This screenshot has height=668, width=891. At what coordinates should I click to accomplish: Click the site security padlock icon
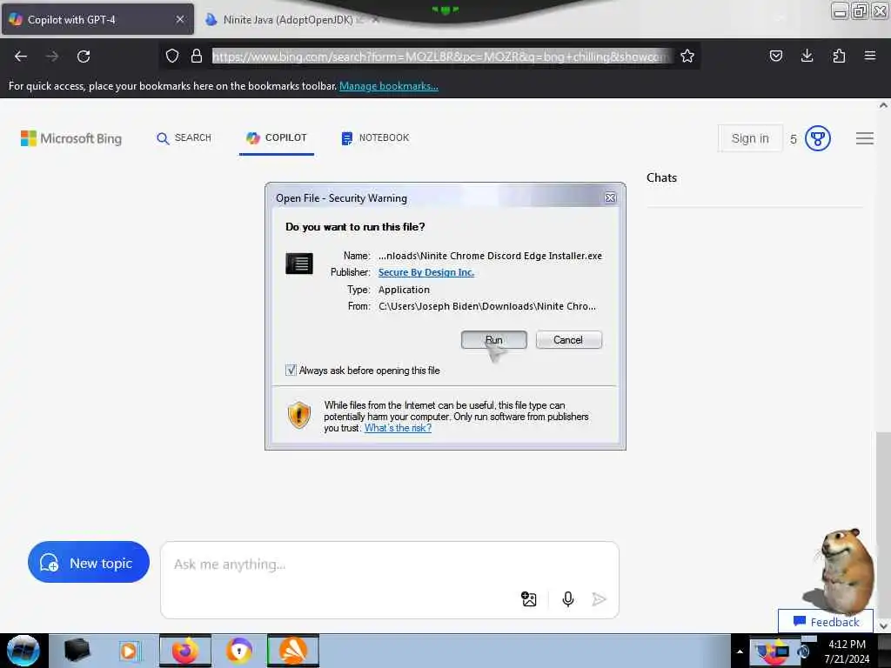point(197,56)
